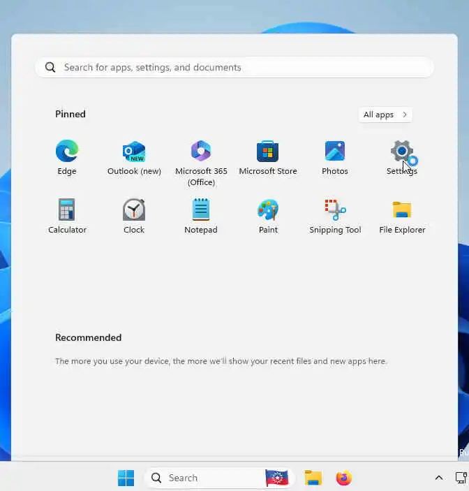Expand the All apps list
Viewport: 469px width, 491px height.
[385, 115]
